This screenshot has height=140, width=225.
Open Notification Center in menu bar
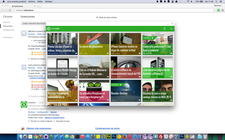click(221, 1)
